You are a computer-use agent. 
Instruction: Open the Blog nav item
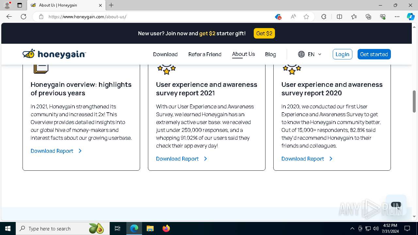[270, 54]
